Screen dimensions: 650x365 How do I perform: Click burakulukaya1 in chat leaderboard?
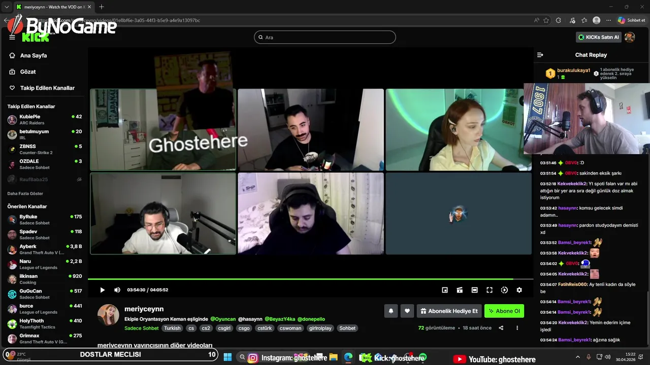point(574,70)
